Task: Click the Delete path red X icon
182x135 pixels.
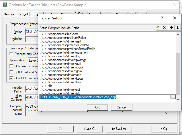Action: pyautogui.click(x=165, y=28)
